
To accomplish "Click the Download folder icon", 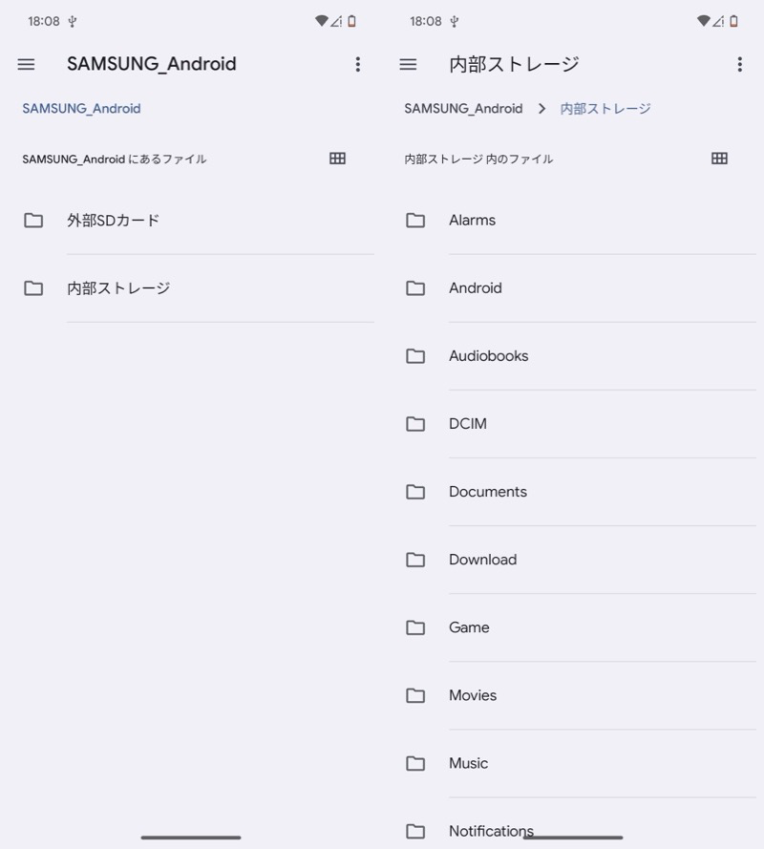I will point(415,560).
